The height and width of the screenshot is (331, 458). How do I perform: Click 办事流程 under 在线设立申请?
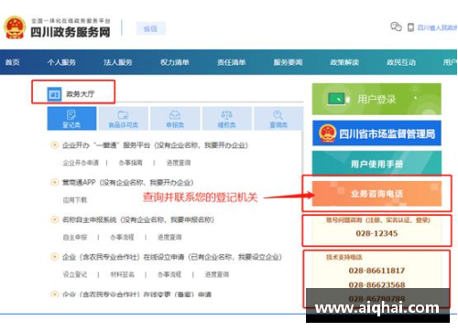click(169, 274)
